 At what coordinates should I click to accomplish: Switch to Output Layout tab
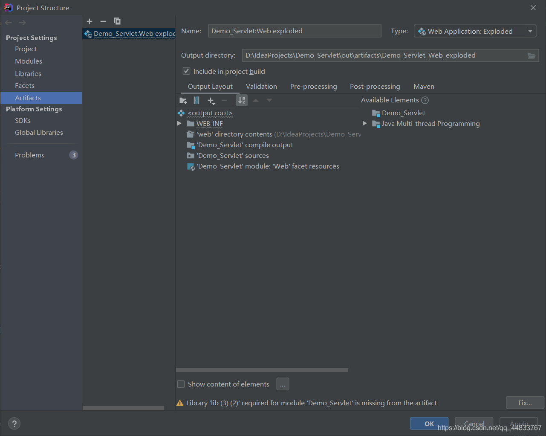point(210,87)
